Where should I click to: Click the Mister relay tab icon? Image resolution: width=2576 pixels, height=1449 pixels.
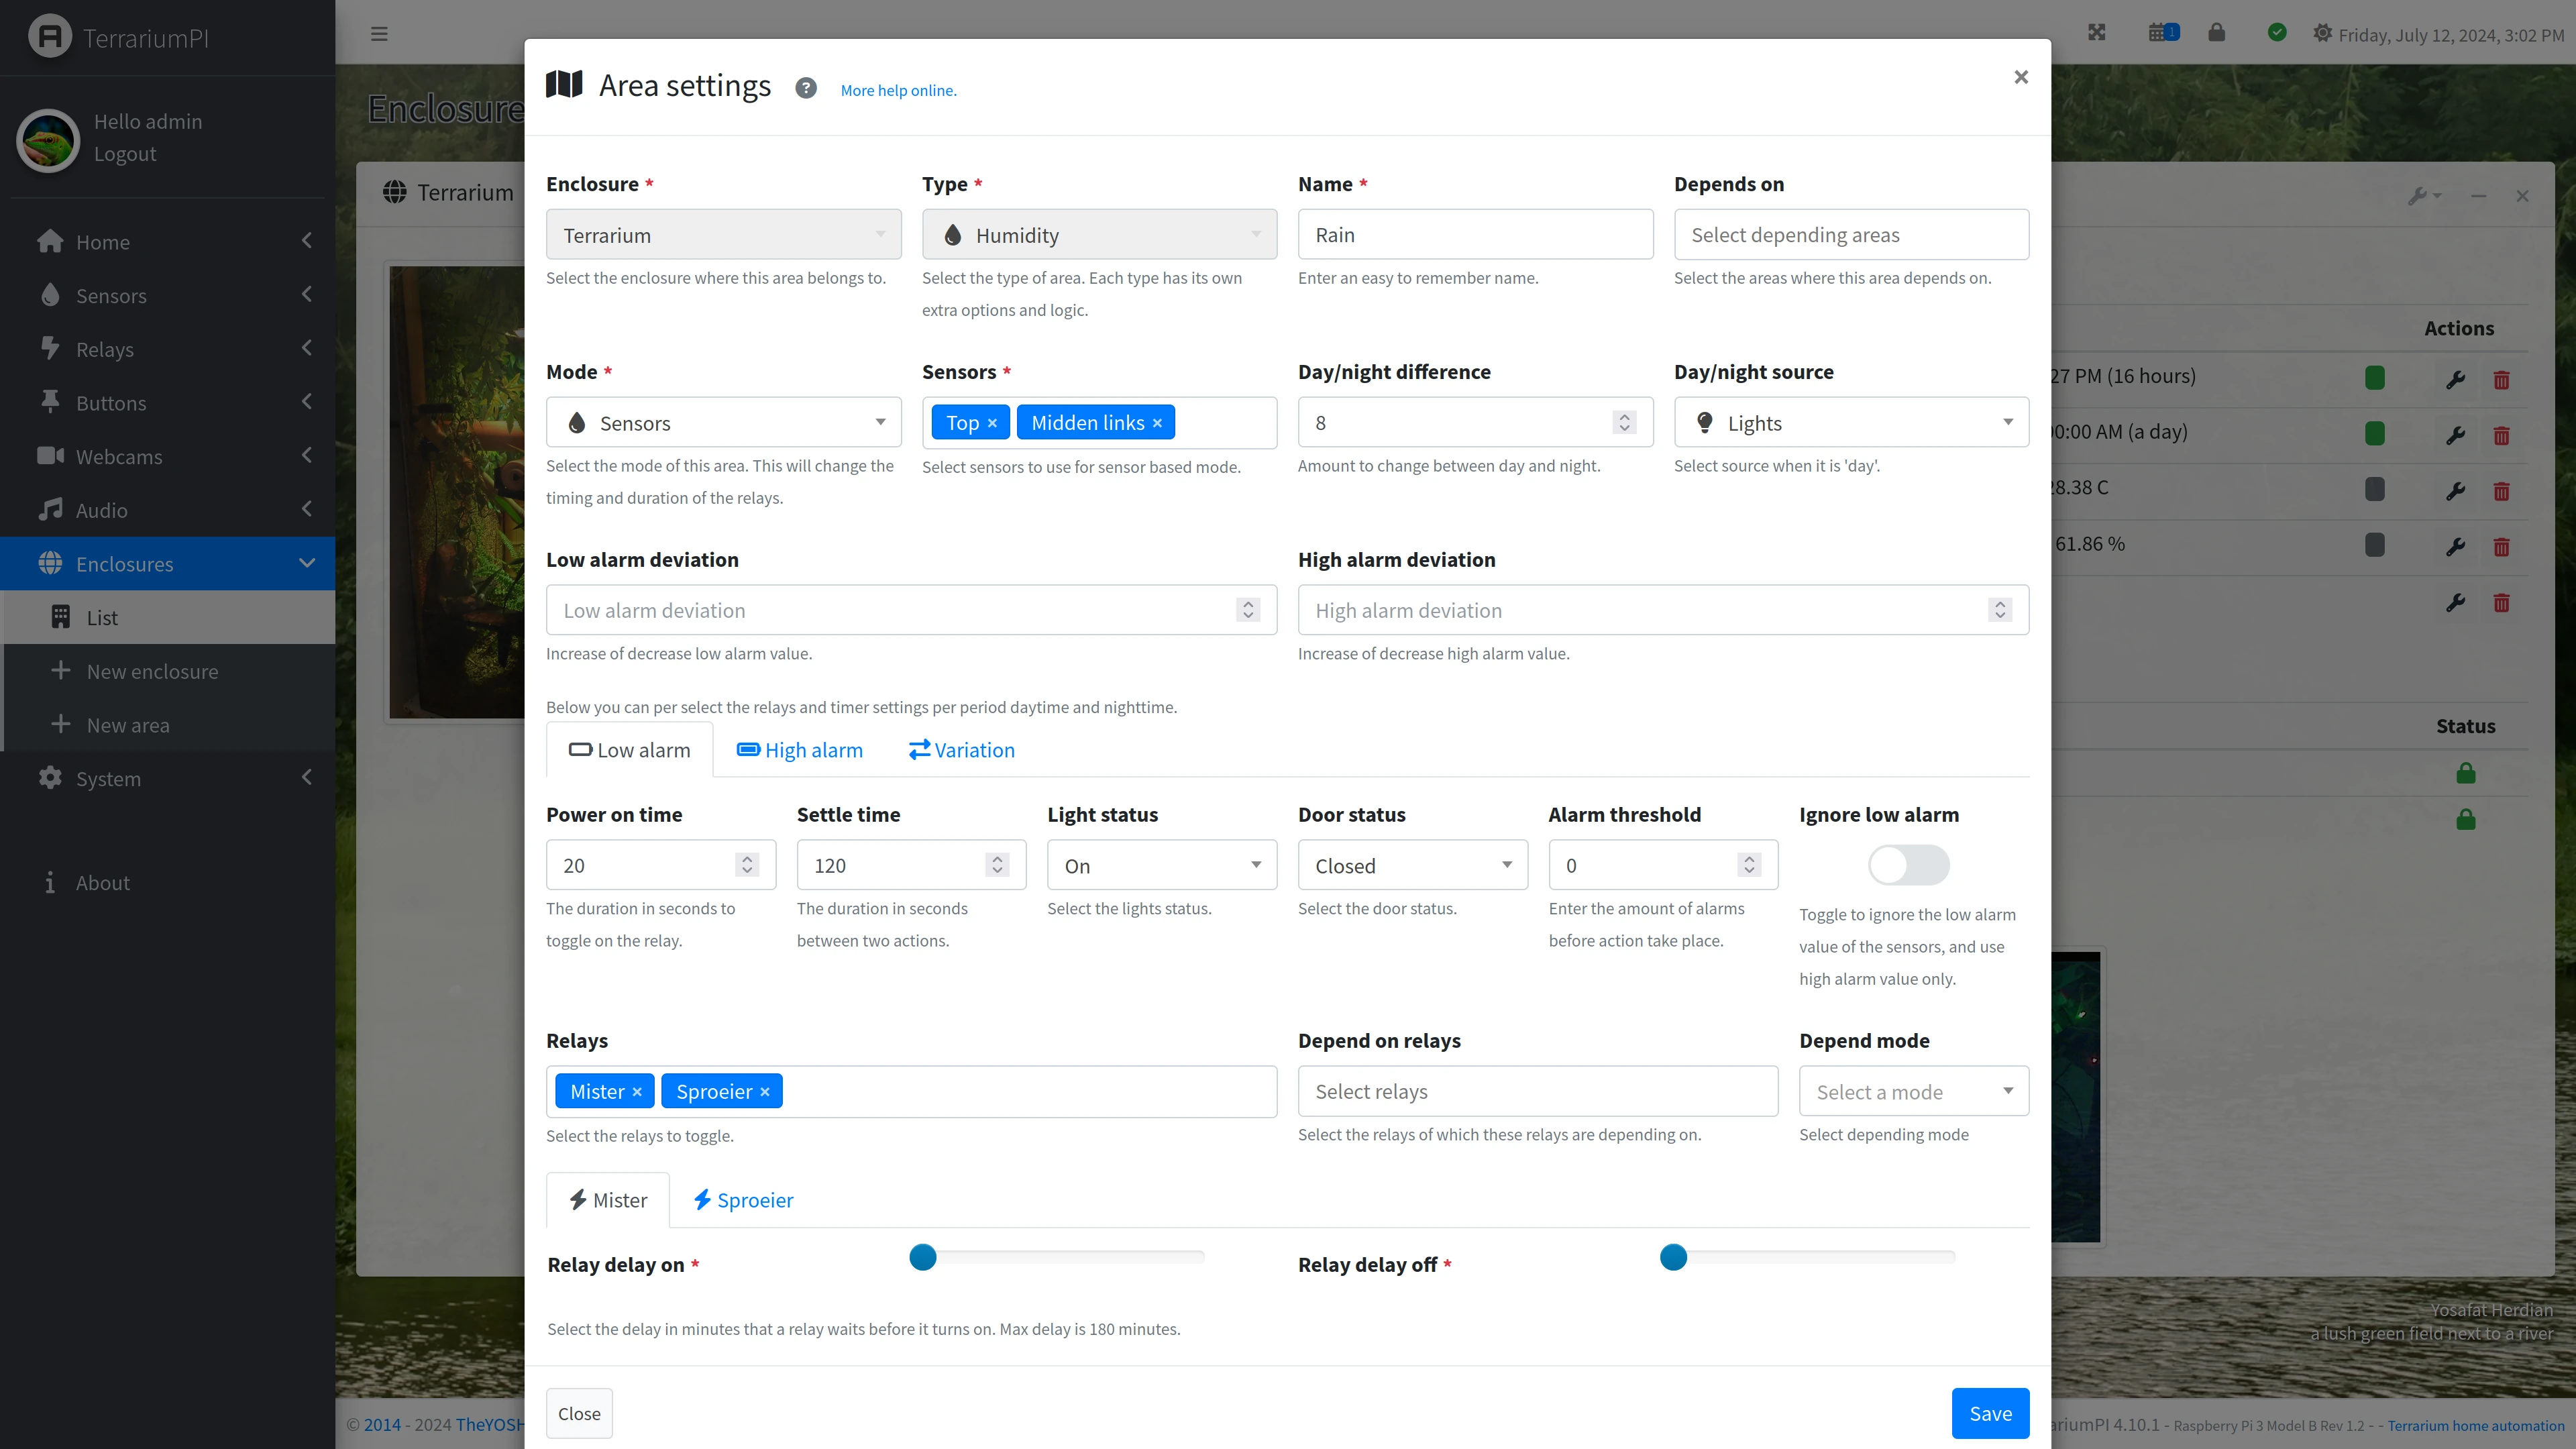pos(578,1199)
